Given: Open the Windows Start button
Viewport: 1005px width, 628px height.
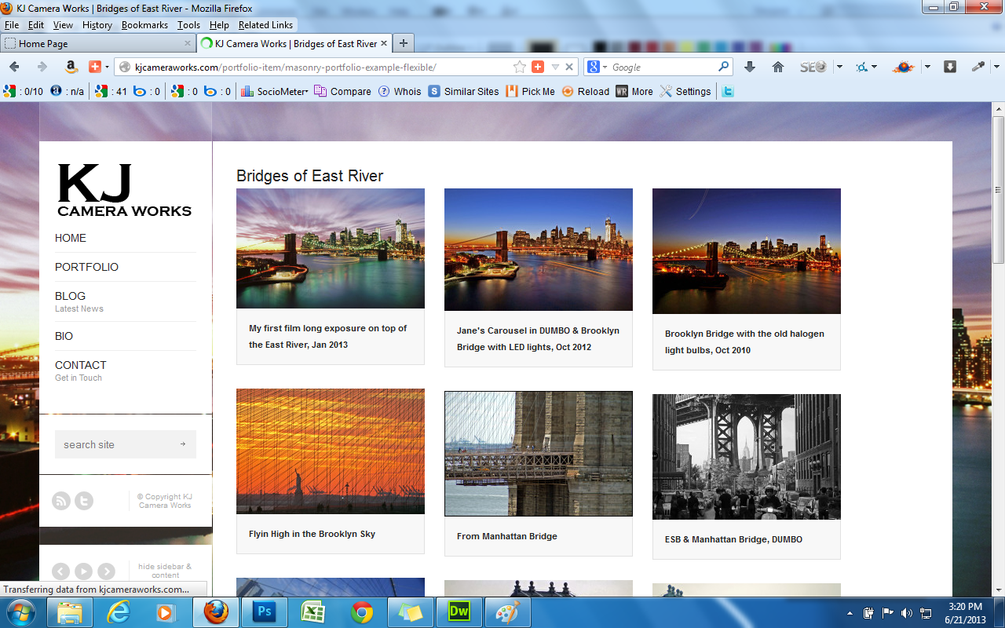Looking at the screenshot, I should click(20, 612).
